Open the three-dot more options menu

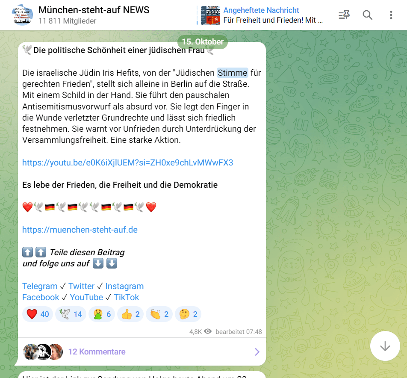coord(391,15)
